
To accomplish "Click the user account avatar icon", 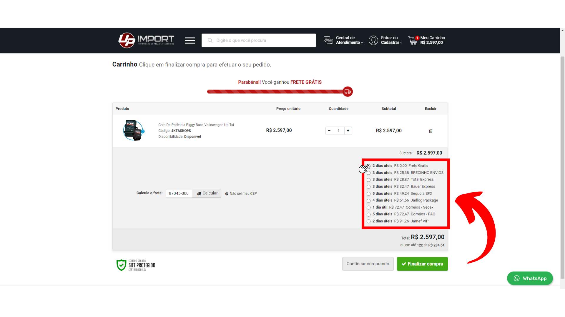I will pos(373,40).
